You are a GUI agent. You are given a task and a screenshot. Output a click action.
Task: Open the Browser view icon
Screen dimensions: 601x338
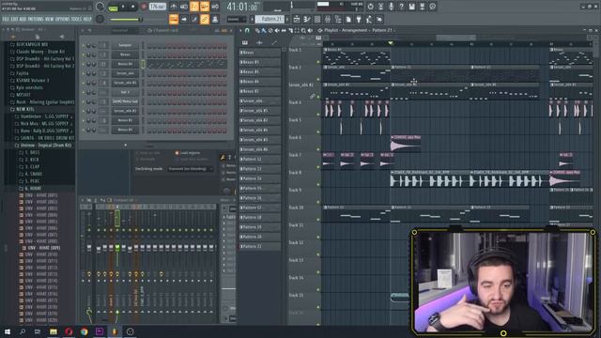(x=338, y=19)
